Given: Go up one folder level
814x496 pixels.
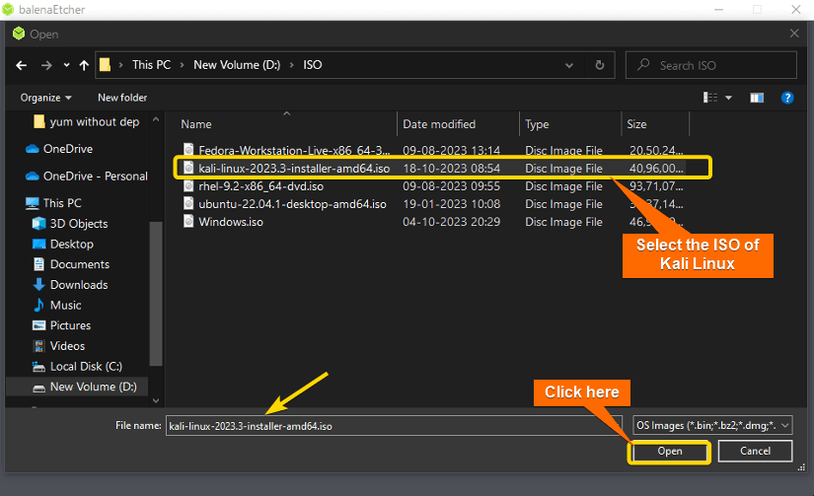Looking at the screenshot, I should [84, 65].
